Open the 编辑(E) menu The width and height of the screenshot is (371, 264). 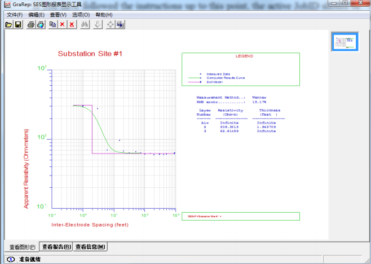point(37,15)
